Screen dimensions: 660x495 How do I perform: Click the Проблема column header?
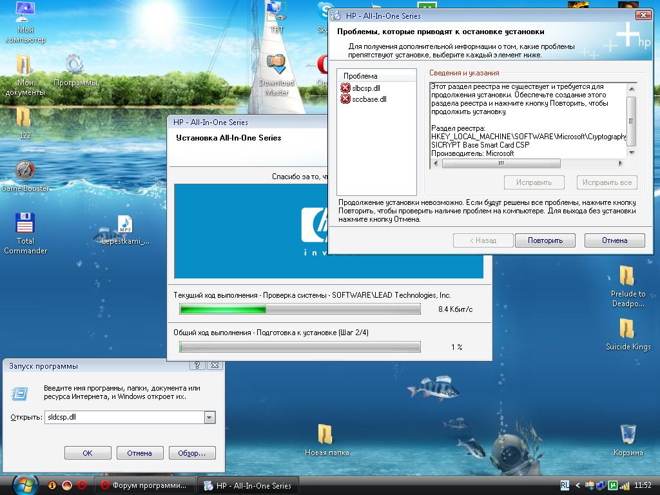point(376,76)
